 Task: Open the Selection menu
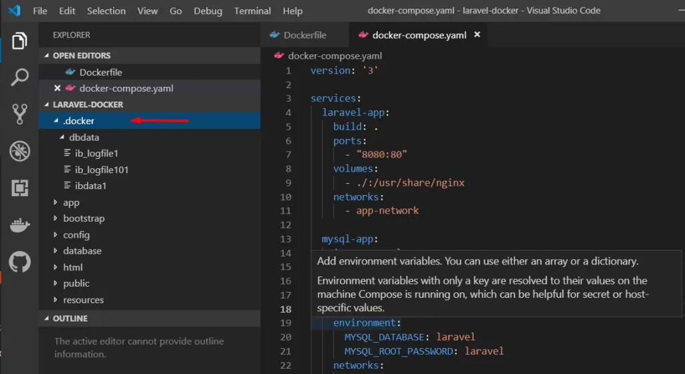pos(106,11)
